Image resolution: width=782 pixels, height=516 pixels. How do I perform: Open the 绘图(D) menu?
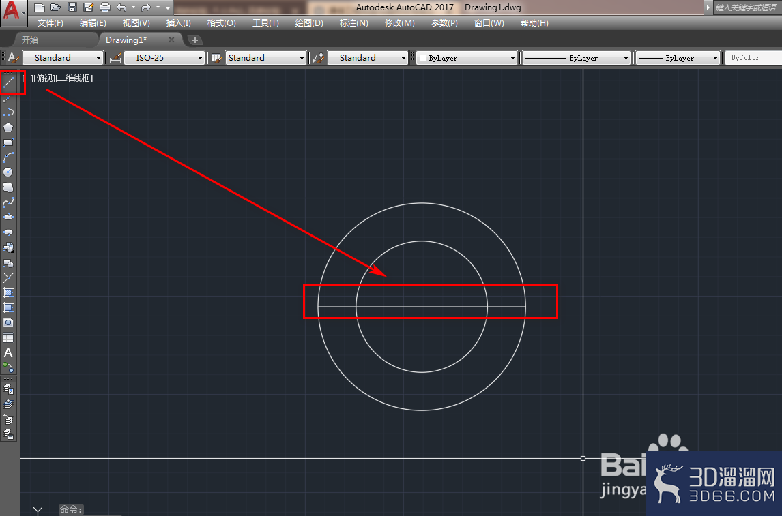click(309, 23)
